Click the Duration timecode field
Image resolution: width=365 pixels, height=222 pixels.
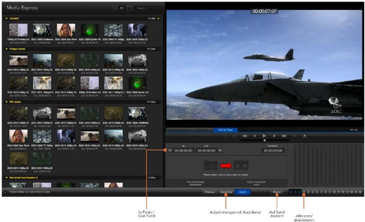[273, 151]
